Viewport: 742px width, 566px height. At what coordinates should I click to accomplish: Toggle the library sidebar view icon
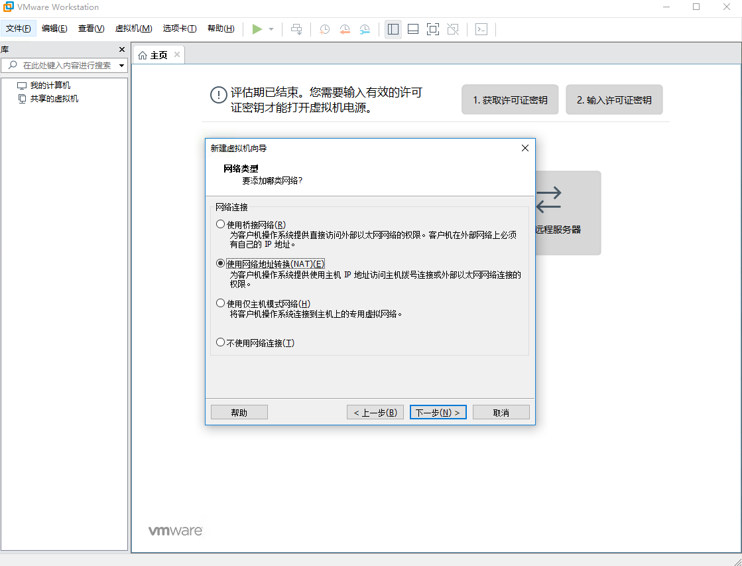coord(393,29)
